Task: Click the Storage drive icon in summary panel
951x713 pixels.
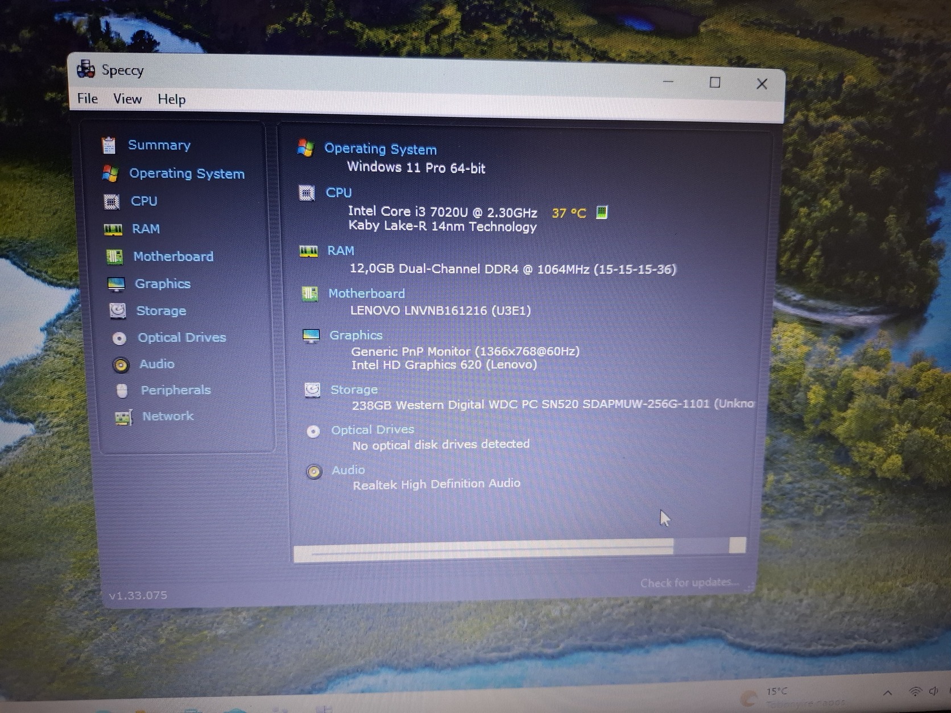Action: pos(312,389)
